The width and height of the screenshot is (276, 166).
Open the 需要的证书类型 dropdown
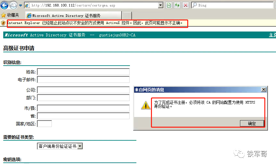(x=60, y=146)
